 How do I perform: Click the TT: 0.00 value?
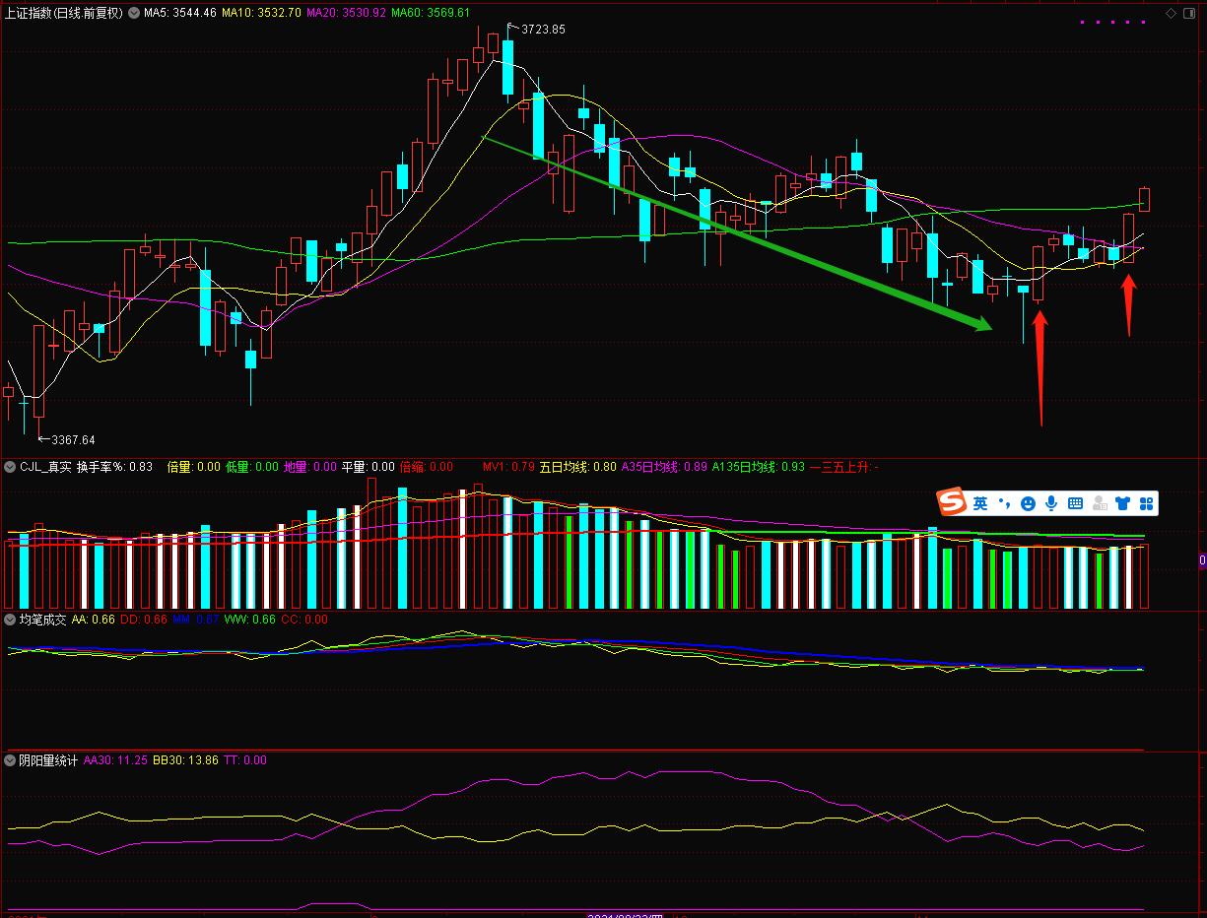(x=245, y=760)
